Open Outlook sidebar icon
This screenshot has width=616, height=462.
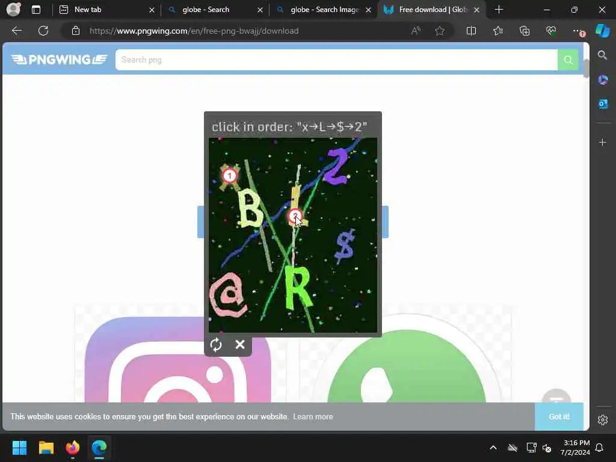603,104
